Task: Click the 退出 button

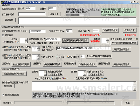Action: [127, 103]
